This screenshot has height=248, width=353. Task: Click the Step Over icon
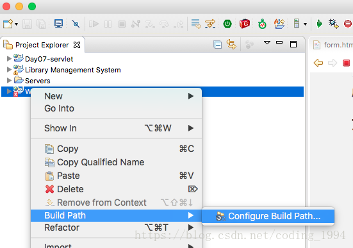(164, 24)
